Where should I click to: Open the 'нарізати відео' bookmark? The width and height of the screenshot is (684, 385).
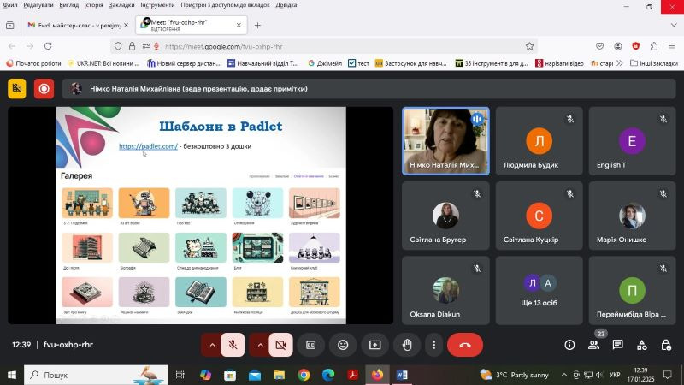559,63
